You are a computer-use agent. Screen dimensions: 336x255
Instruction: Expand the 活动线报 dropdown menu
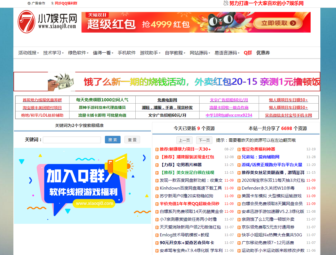28,53
